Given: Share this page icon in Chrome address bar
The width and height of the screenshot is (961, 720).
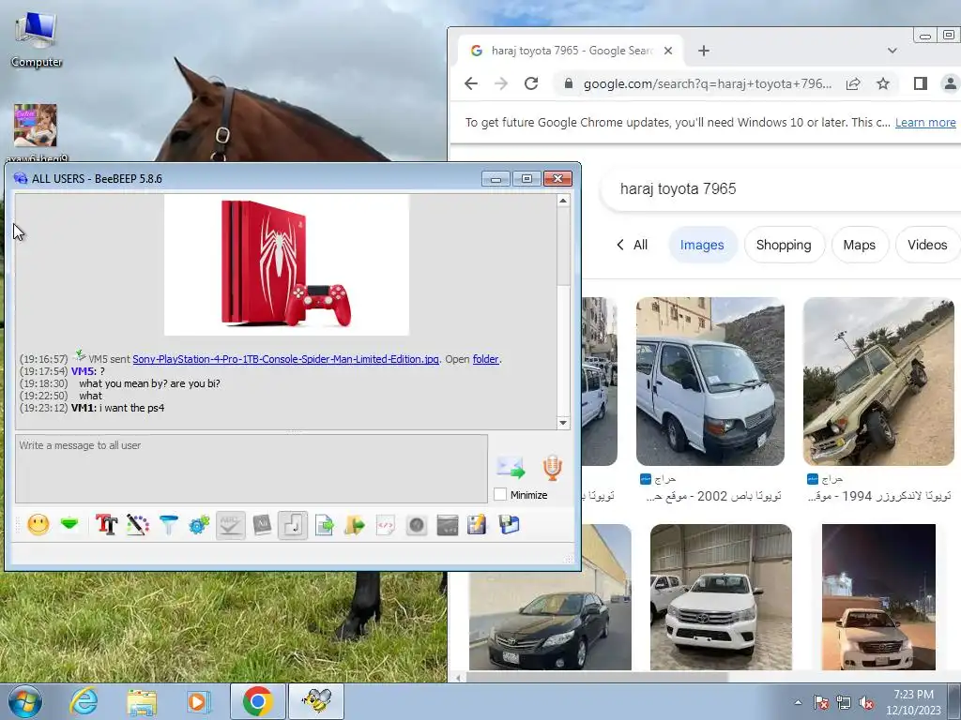Looking at the screenshot, I should 853,83.
